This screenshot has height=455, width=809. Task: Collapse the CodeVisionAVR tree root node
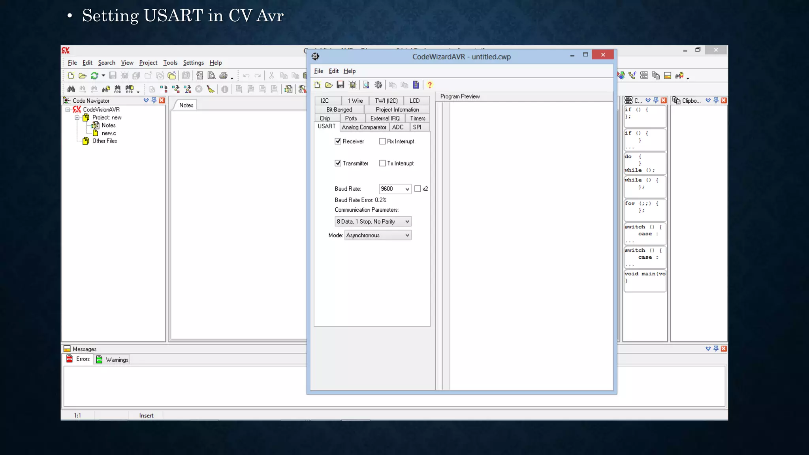click(68, 110)
